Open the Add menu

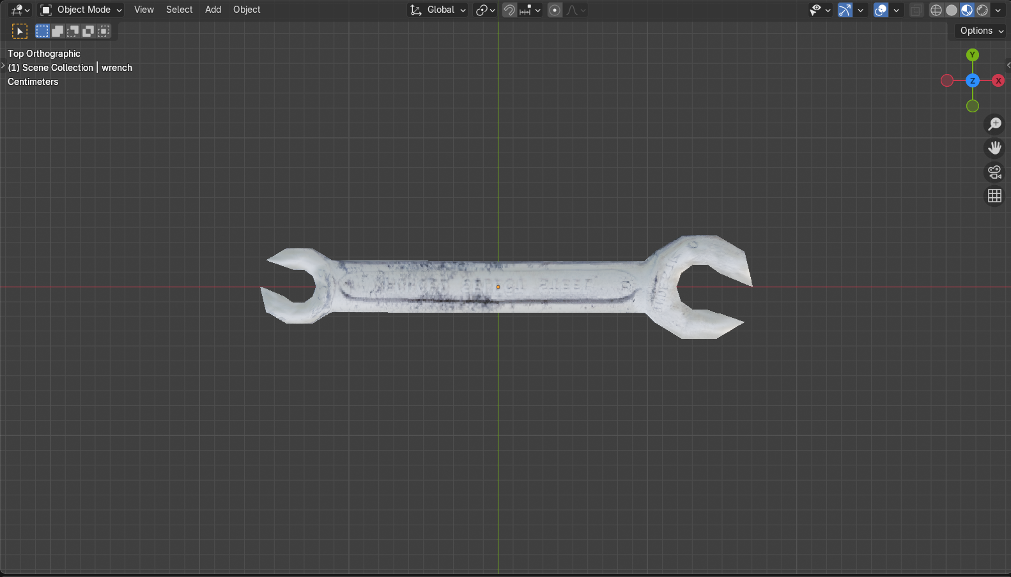(213, 10)
